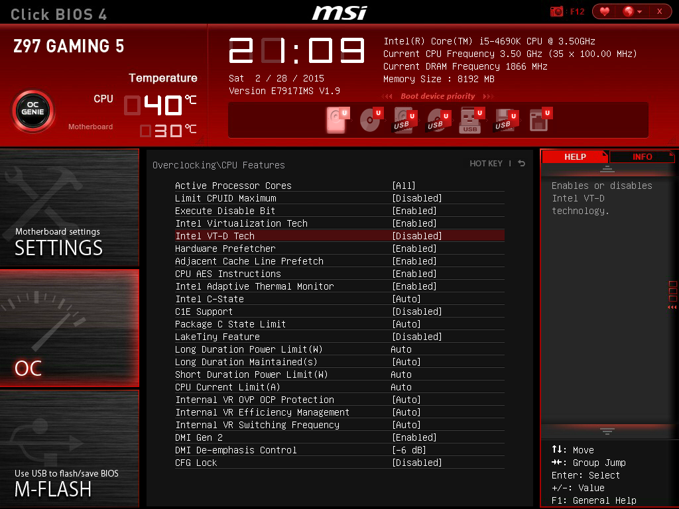Click the back arrow next to HOT KEY
The width and height of the screenshot is (679, 509).
click(x=521, y=163)
